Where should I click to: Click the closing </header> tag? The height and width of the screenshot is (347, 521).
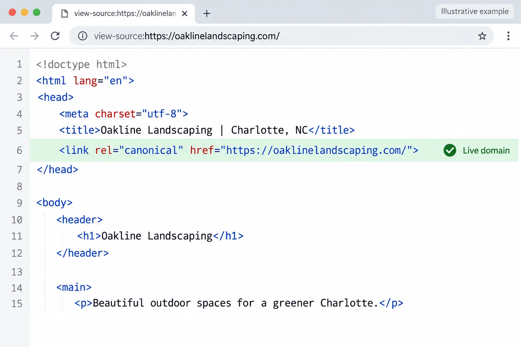coord(82,253)
